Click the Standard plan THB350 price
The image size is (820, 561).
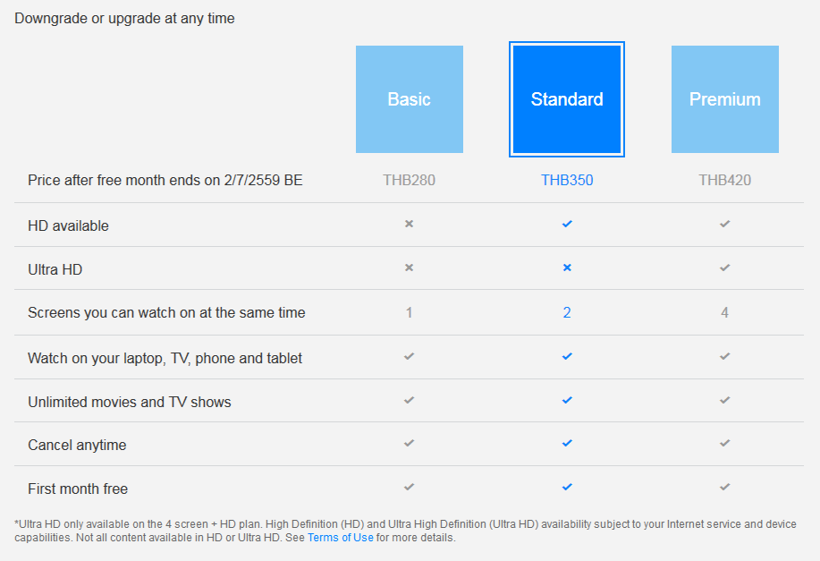[567, 180]
